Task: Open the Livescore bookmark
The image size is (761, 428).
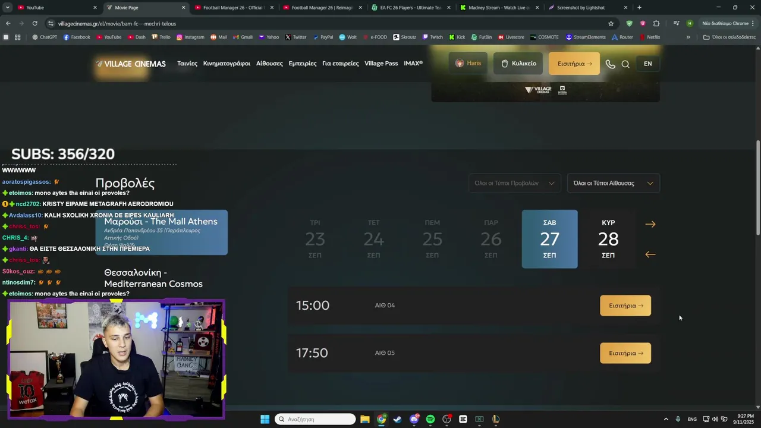Action: tap(511, 37)
